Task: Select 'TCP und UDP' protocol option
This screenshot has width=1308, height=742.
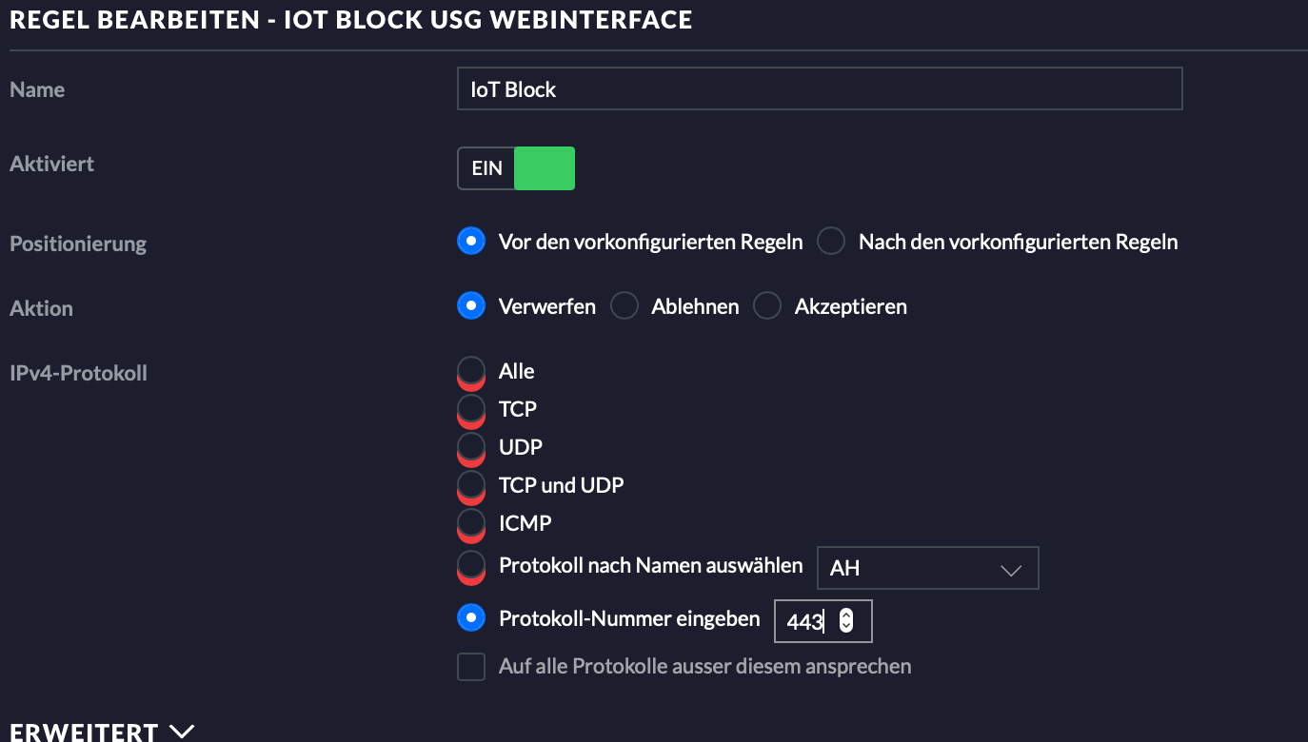Action: [x=471, y=485]
